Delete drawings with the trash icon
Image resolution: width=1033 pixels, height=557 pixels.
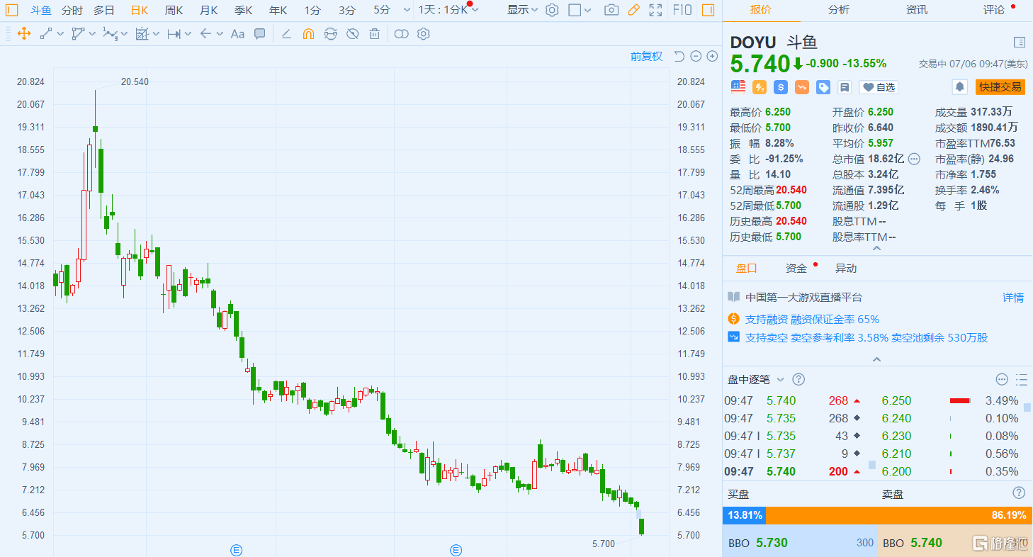pos(375,33)
